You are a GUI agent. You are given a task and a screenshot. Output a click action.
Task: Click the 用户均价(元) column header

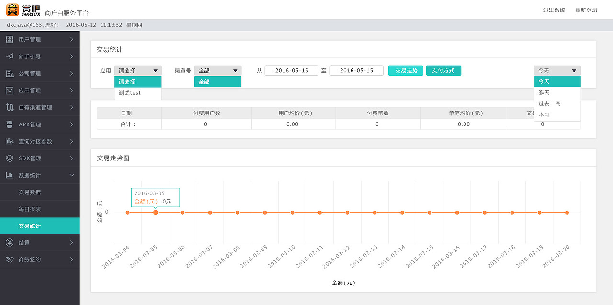tap(294, 113)
